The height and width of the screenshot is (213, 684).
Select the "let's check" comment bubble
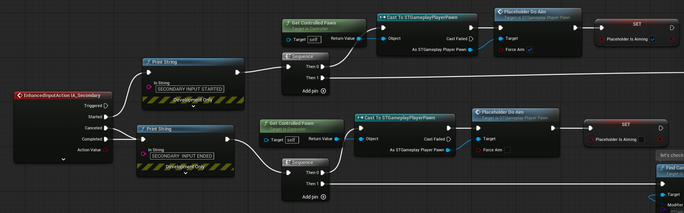pyautogui.click(x=671, y=155)
